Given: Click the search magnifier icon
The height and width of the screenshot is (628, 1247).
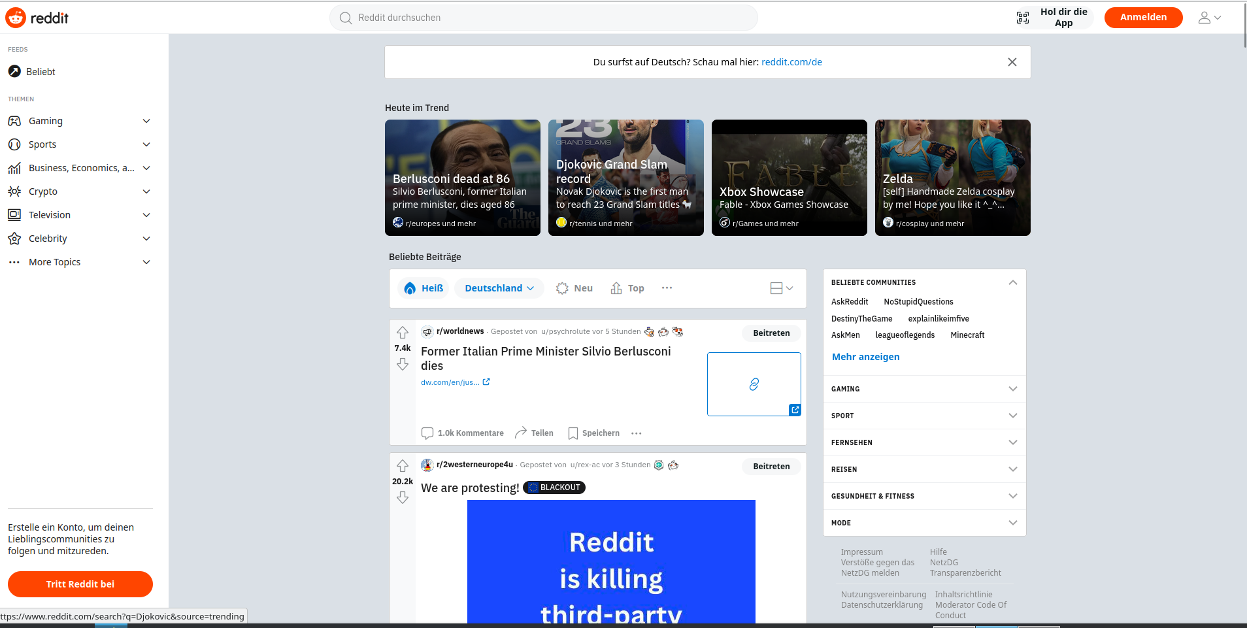Looking at the screenshot, I should click(346, 18).
